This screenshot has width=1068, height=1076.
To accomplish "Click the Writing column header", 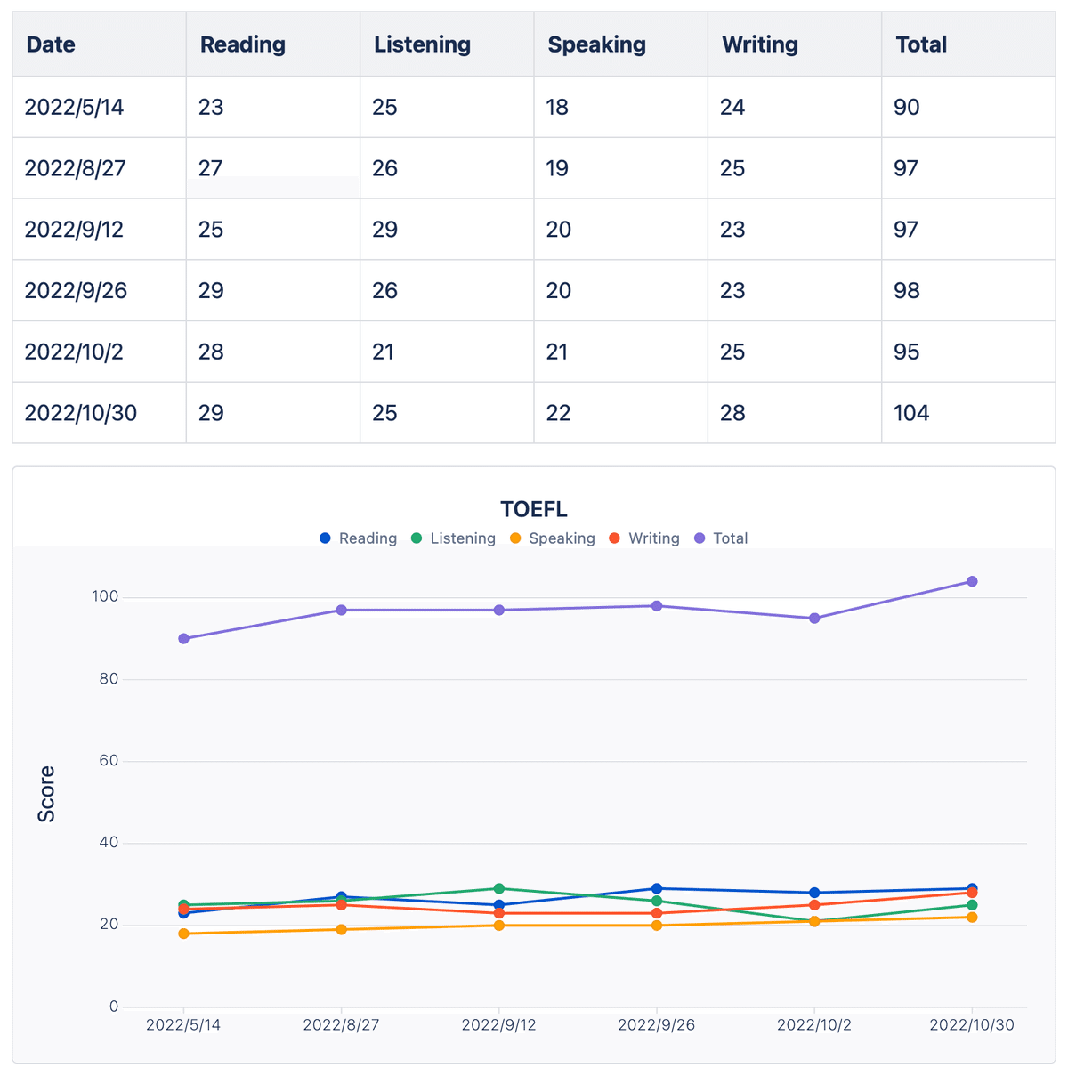I will point(795,44).
